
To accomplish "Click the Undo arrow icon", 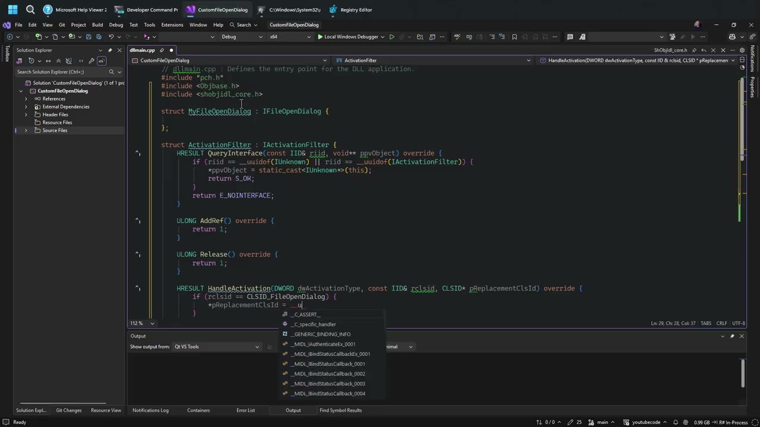I will click(111, 37).
